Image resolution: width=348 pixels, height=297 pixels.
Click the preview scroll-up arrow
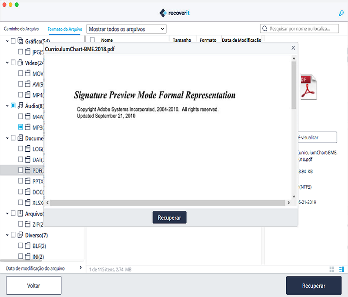(x=294, y=58)
